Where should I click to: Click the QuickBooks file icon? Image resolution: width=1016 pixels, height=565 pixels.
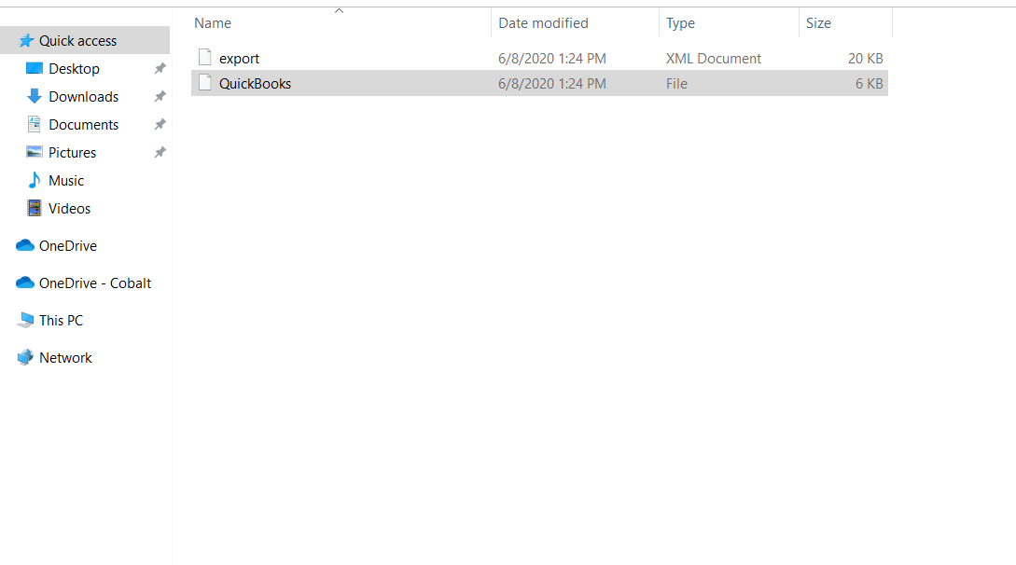coord(204,83)
